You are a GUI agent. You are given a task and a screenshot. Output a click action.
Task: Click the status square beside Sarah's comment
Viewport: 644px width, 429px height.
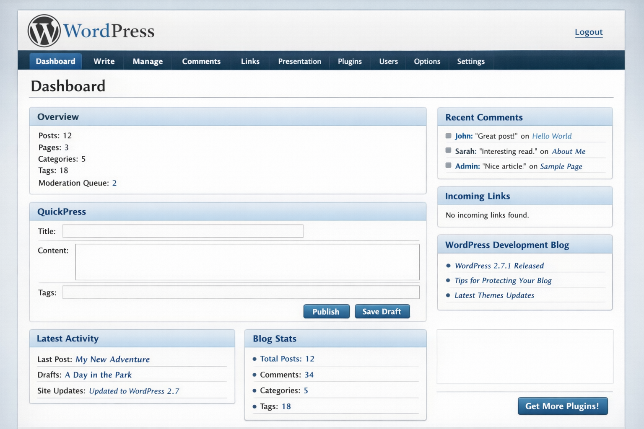pyautogui.click(x=448, y=150)
